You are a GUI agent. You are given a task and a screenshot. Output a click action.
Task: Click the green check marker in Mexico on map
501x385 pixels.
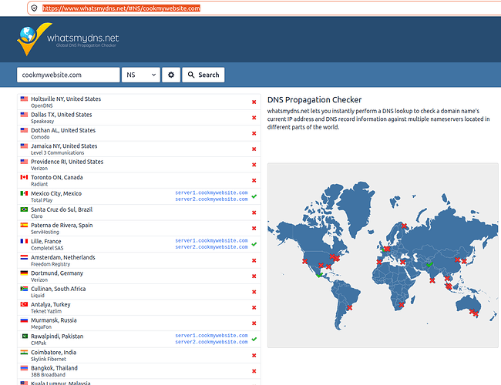coord(319,275)
